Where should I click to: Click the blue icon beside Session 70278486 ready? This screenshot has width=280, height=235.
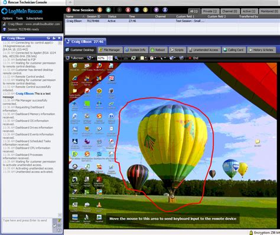pyautogui.click(x=4, y=29)
